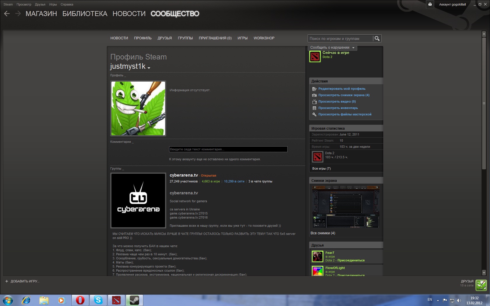Open Windows Explorer from taskbar
Screen dimensions: 490x306
44,300
